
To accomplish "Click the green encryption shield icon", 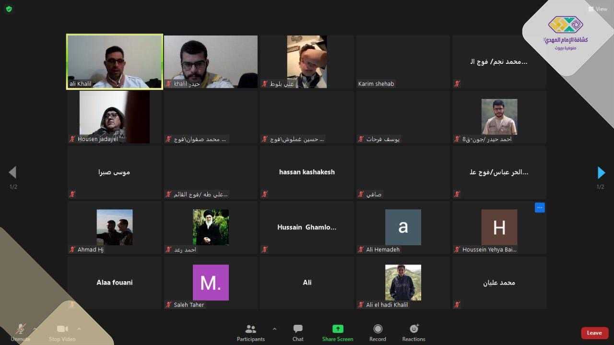I will tap(9, 9).
